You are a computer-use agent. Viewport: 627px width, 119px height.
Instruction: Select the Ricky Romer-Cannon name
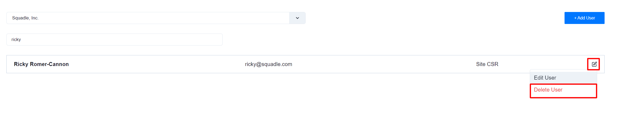[x=41, y=64]
